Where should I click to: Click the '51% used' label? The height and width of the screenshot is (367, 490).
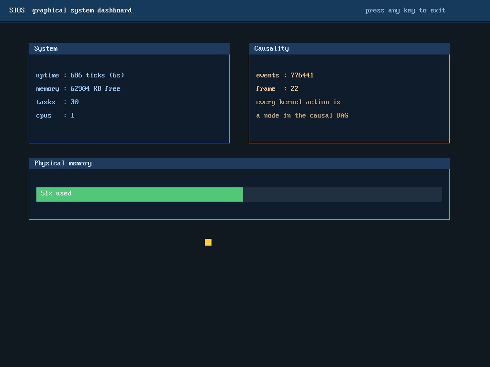(x=56, y=194)
